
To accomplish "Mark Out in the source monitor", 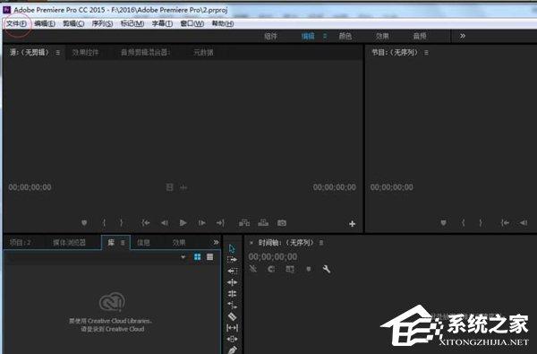I will (121, 223).
